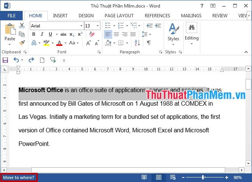Decrease the paragraph indent
This screenshot has height=182, width=252.
(x=150, y=26)
